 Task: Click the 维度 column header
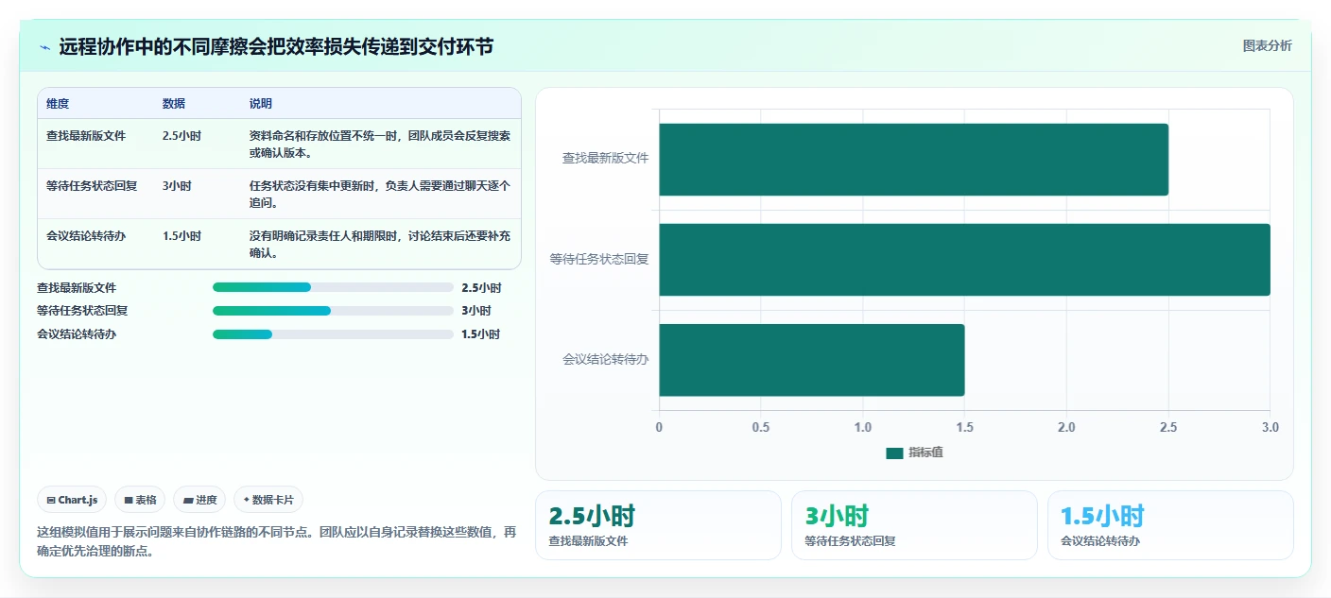tap(58, 104)
